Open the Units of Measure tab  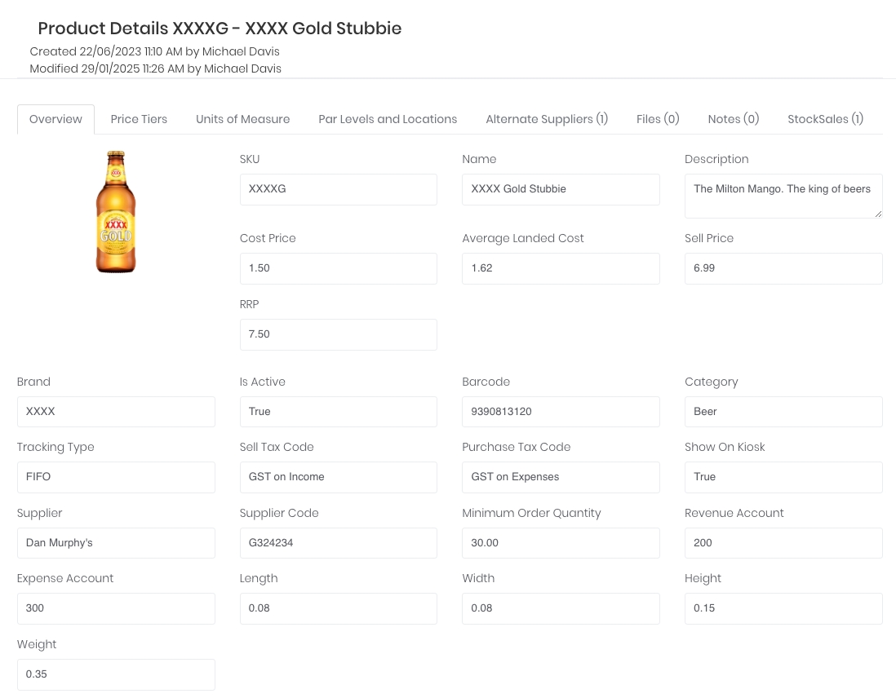coord(243,119)
